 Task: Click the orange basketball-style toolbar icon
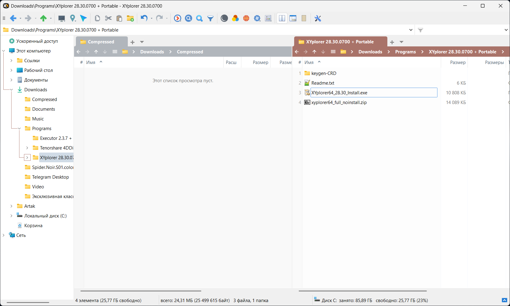(246, 18)
